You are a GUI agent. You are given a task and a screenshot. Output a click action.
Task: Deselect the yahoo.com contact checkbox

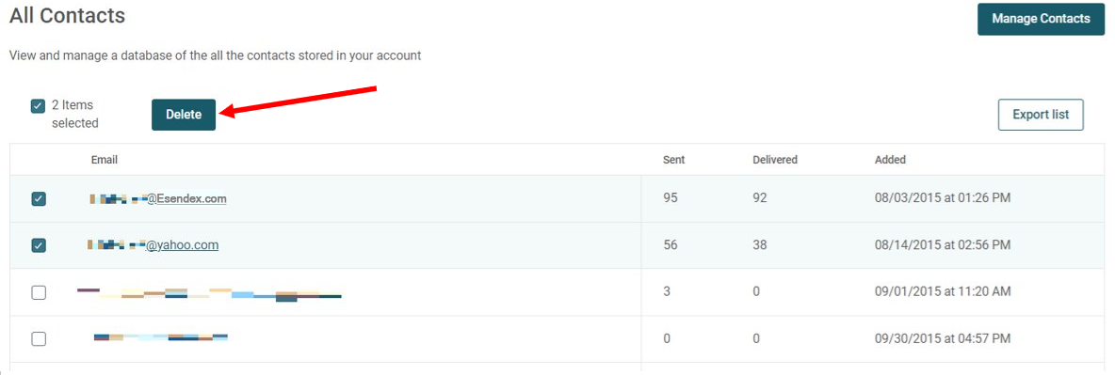[x=39, y=245]
